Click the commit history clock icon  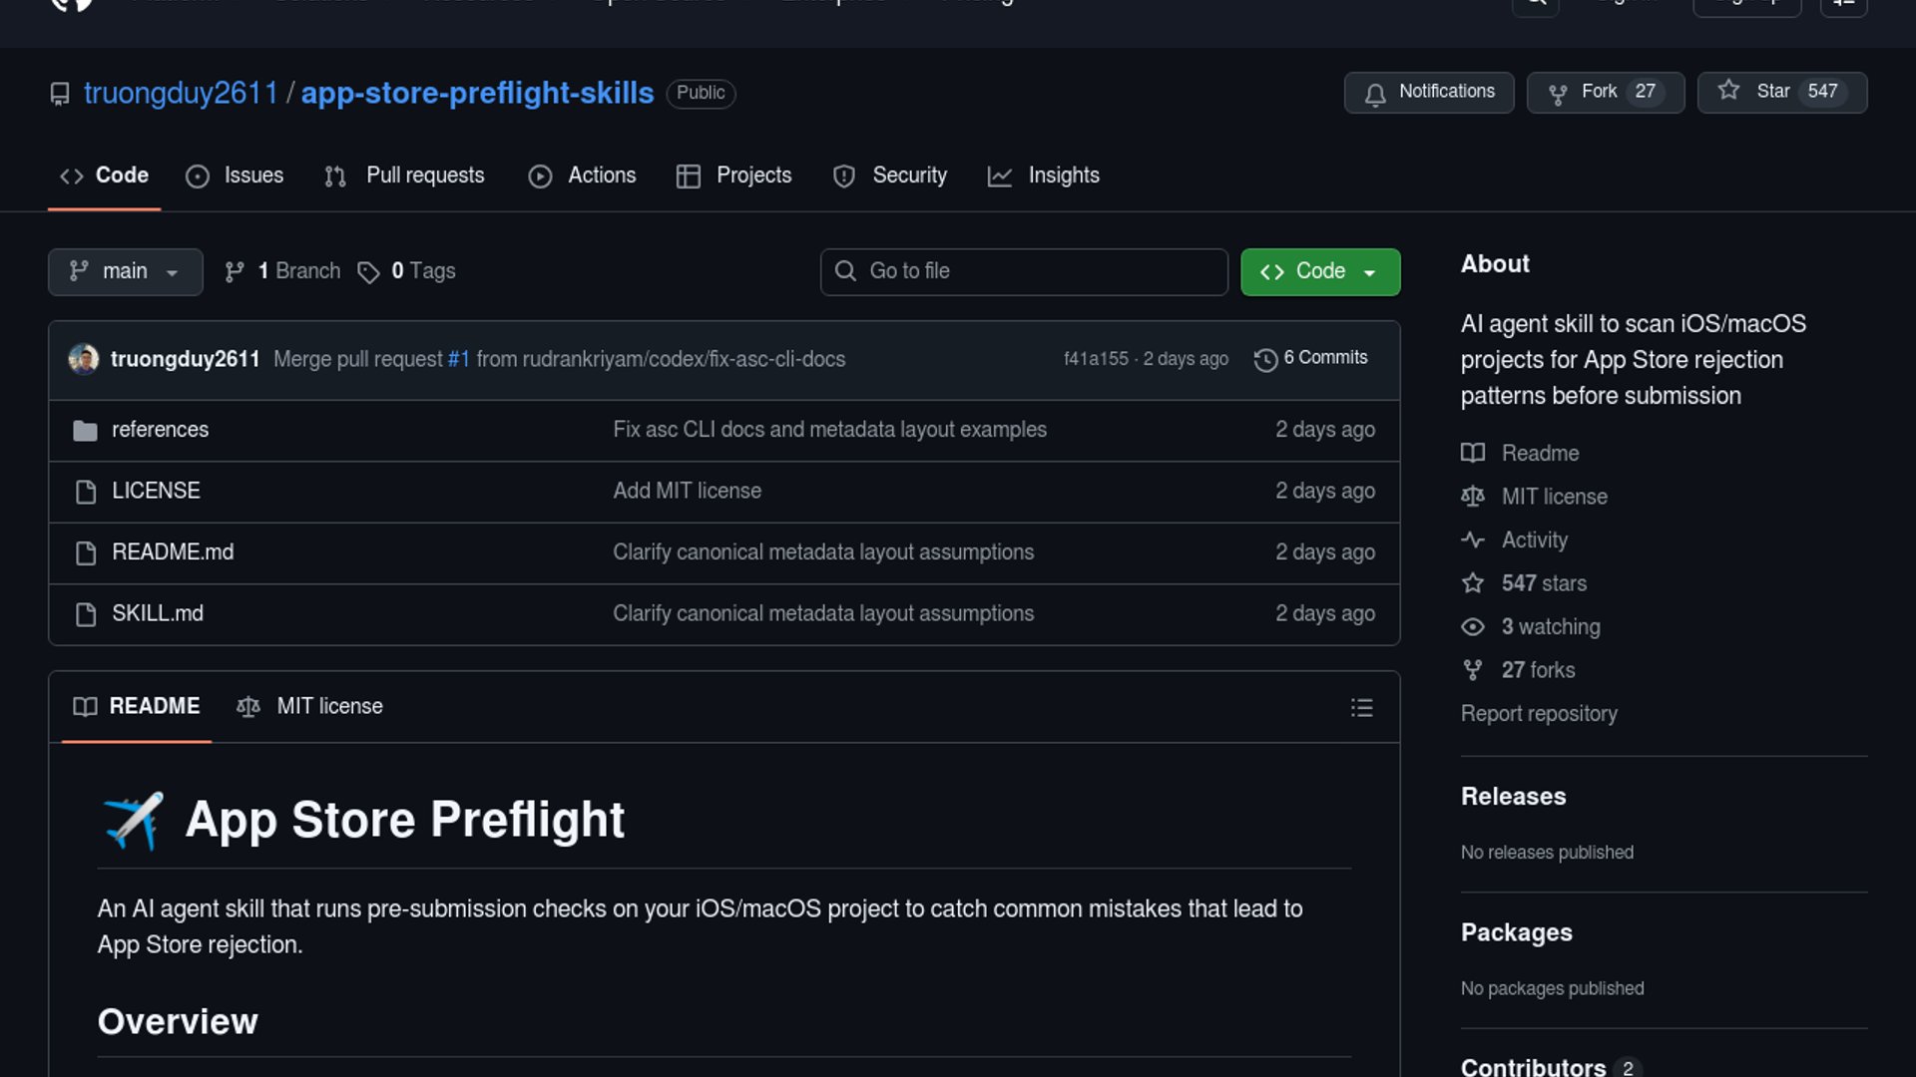[1265, 359]
